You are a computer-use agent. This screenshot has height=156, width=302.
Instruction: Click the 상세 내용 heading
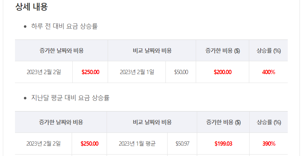(x=31, y=7)
